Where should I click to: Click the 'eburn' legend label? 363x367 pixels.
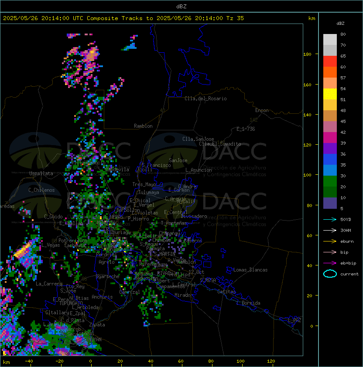[347, 241]
